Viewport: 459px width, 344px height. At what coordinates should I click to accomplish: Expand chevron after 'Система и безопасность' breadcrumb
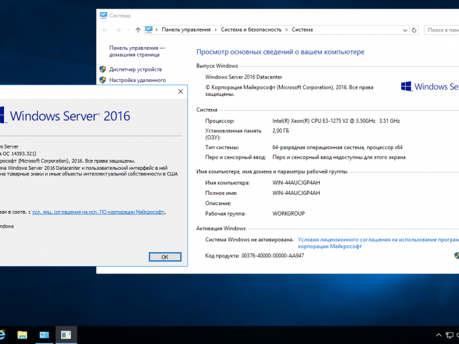[x=286, y=30]
